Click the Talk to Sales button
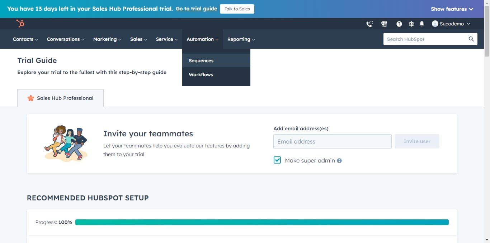Image resolution: width=490 pixels, height=243 pixels. 237,9
